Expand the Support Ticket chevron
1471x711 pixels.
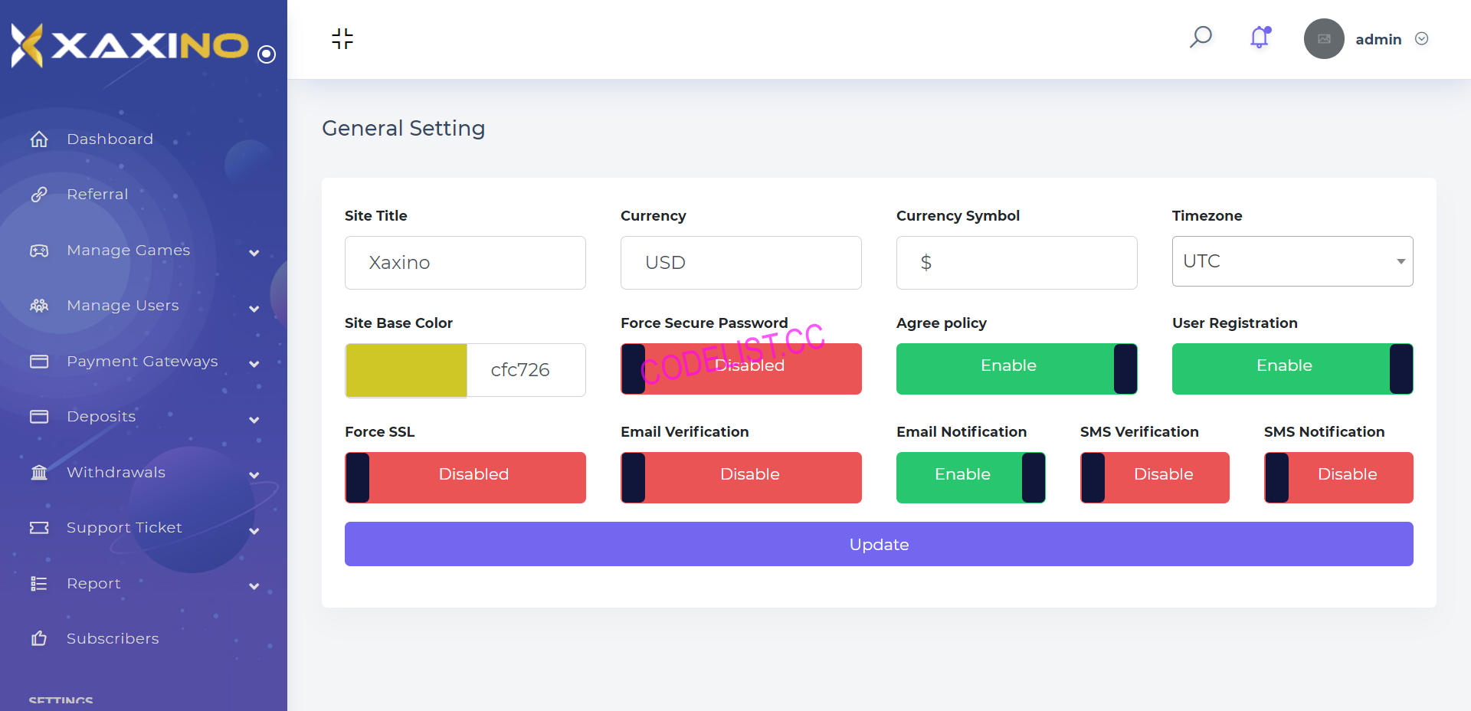point(254,531)
